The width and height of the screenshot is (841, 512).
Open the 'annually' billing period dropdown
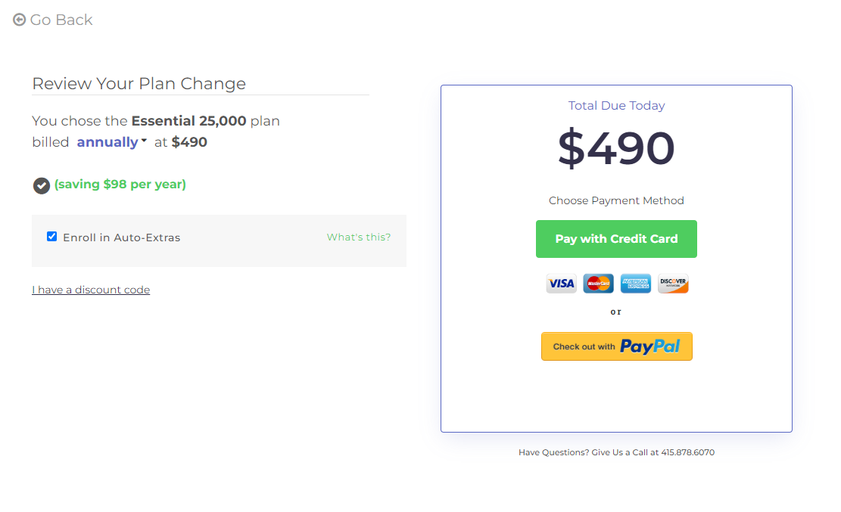point(107,142)
